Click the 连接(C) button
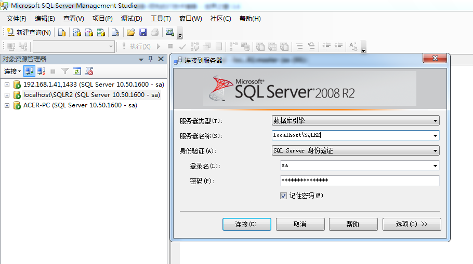473x264 pixels. pos(247,224)
